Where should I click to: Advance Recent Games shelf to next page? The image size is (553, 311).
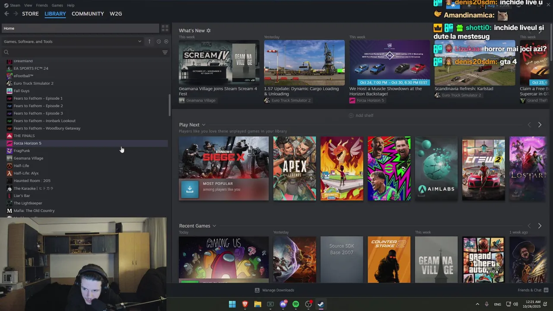(x=540, y=226)
